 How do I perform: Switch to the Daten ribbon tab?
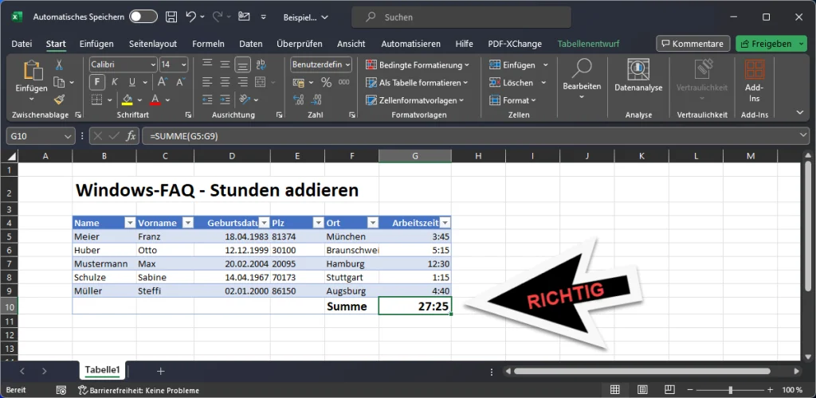click(251, 44)
